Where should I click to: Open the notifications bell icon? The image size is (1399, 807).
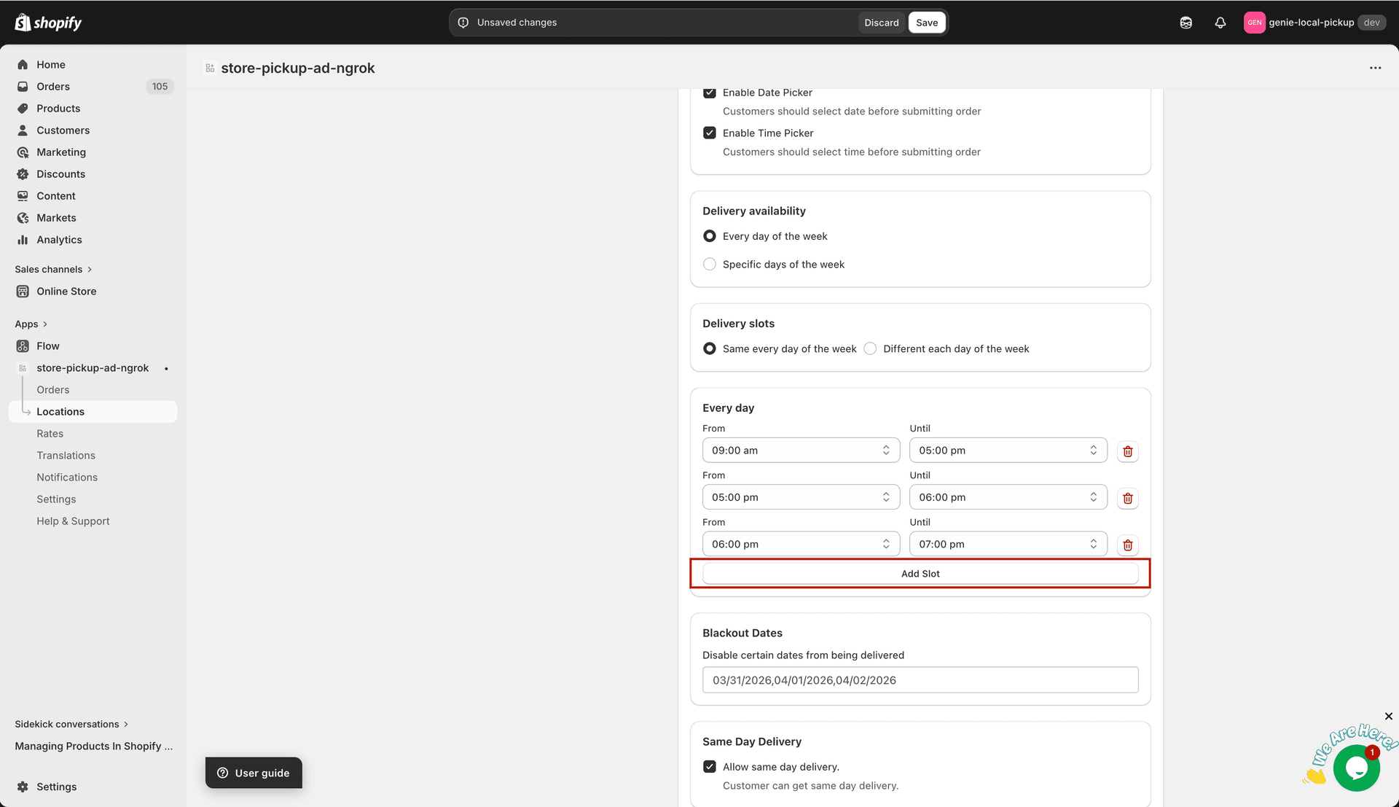(x=1220, y=23)
